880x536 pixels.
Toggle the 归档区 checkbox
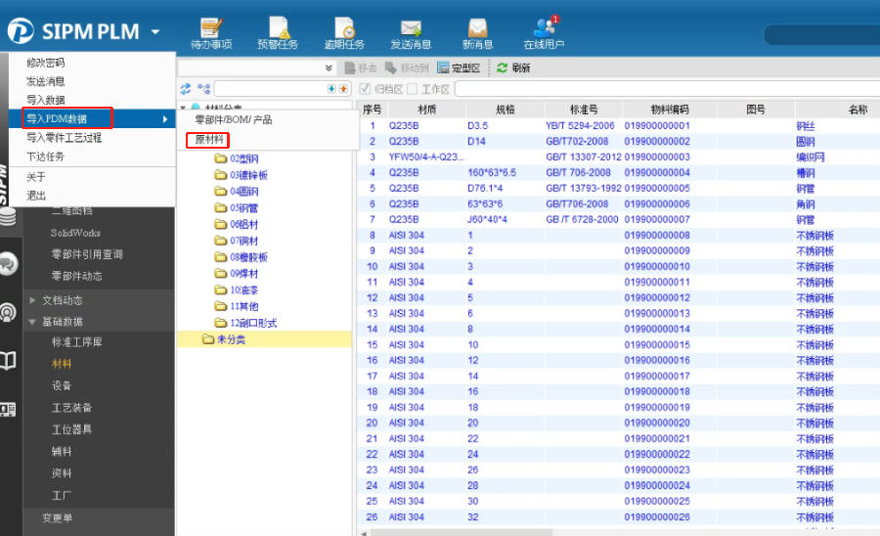click(x=366, y=89)
